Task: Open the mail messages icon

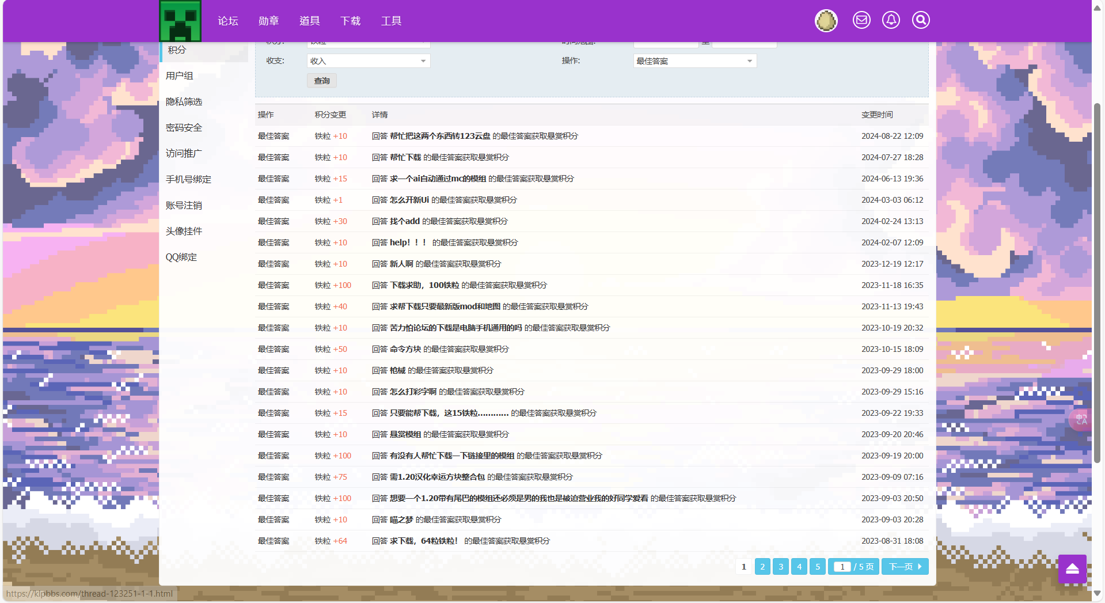Action: pos(861,20)
